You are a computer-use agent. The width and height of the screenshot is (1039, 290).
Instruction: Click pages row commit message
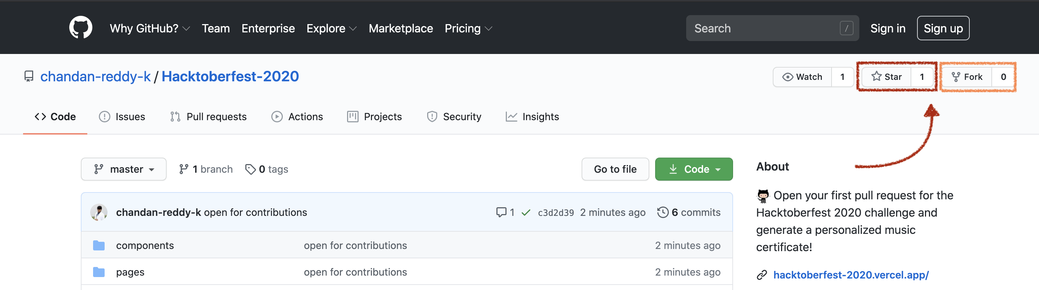tap(355, 272)
